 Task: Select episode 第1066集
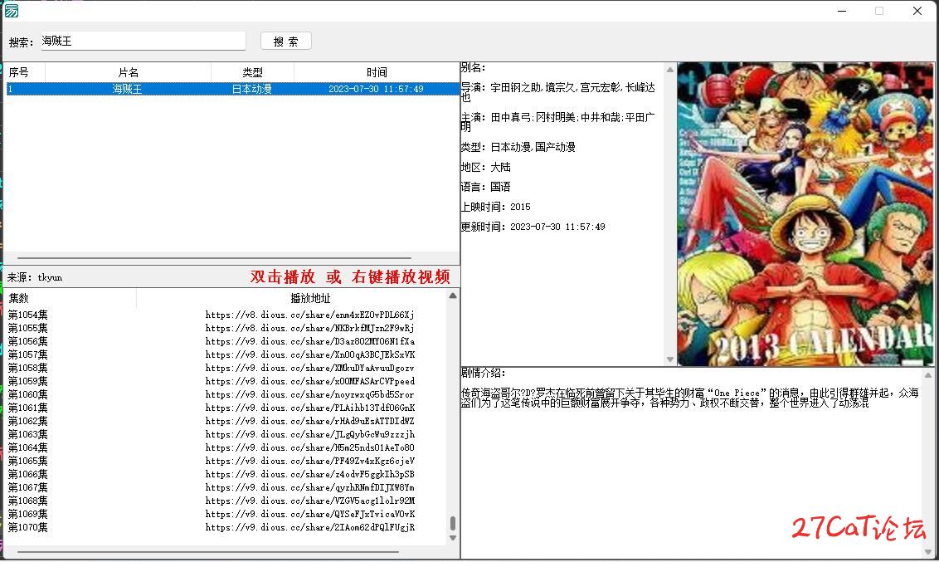pyautogui.click(x=27, y=474)
